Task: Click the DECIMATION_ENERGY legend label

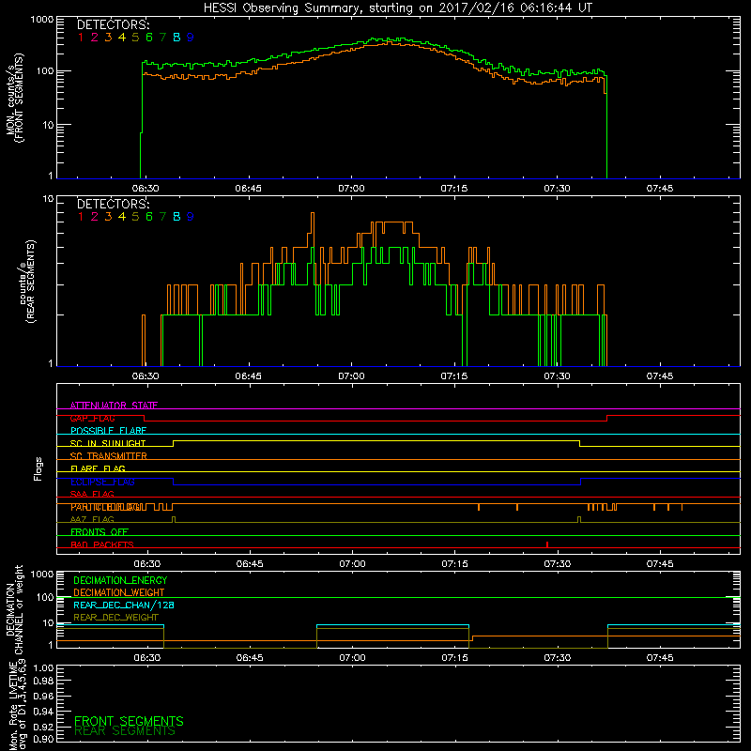Action: pyautogui.click(x=120, y=580)
